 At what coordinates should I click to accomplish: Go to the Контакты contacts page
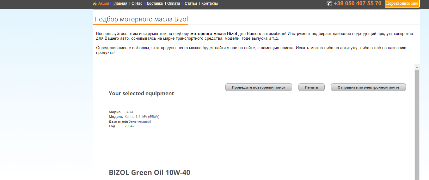tap(209, 3)
